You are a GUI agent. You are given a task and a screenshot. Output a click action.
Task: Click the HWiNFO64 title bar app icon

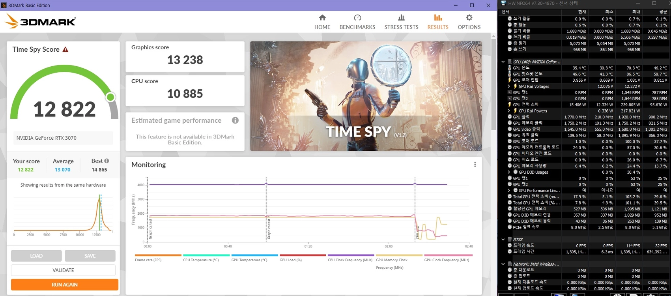503,3
